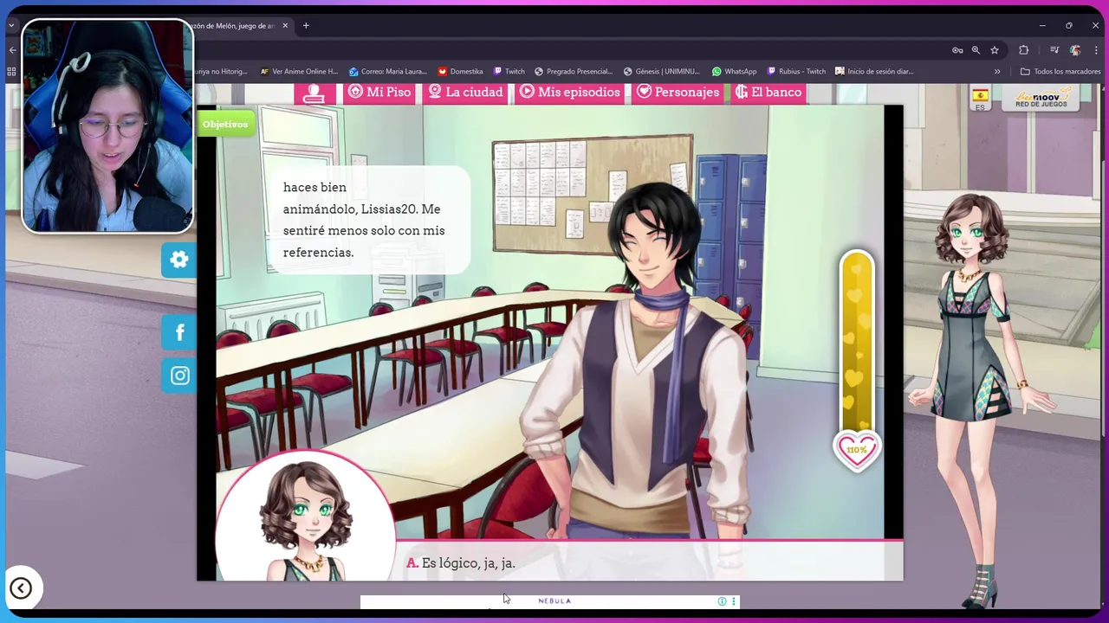Click the zoom magnifier icon in address bar
This screenshot has width=1109, height=623.
click(976, 50)
